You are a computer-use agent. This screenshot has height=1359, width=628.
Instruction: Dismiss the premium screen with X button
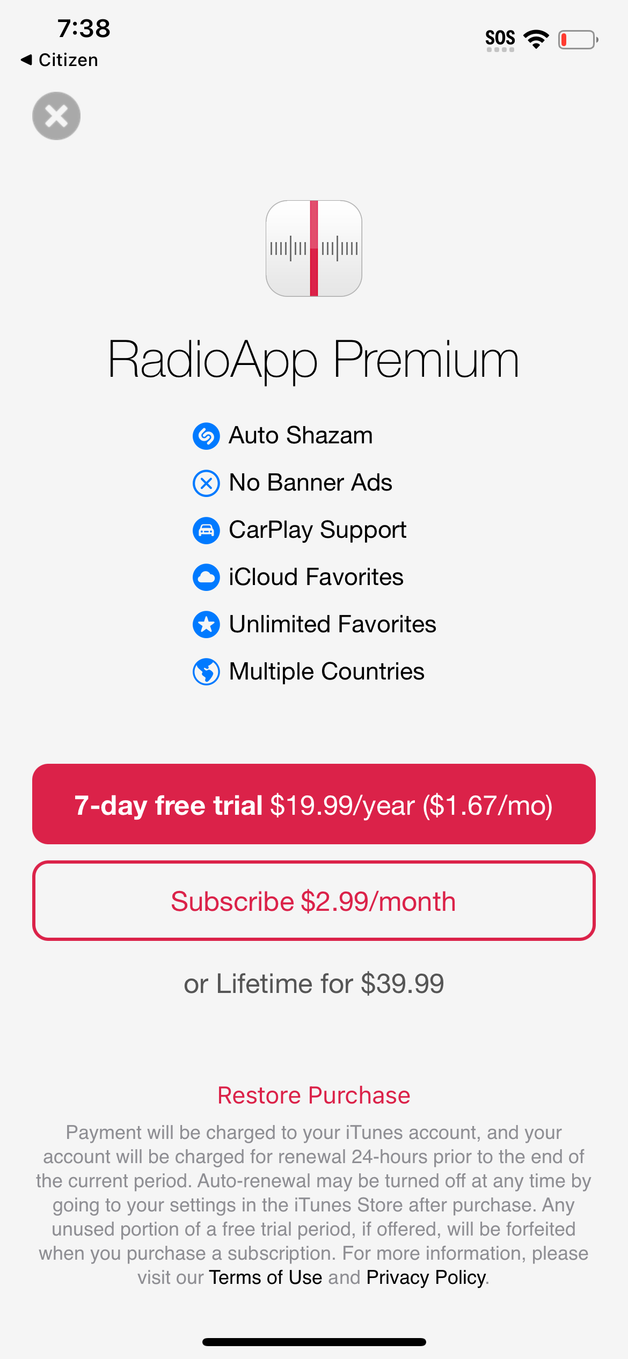coord(56,116)
